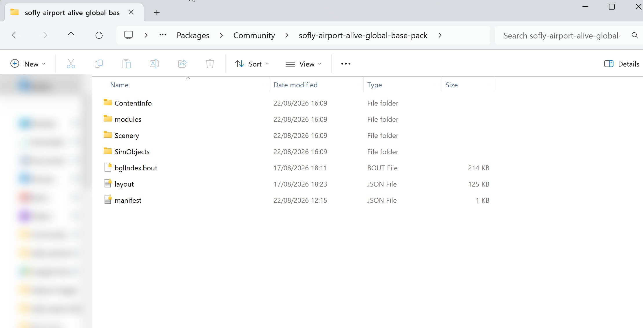Open the See more options menu
Image resolution: width=643 pixels, height=328 pixels.
[346, 64]
